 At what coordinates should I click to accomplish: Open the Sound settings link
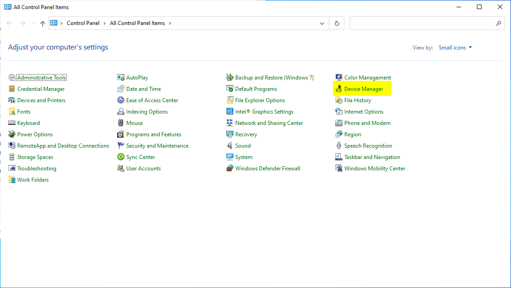(243, 146)
